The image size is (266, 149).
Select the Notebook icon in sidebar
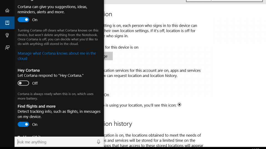coord(7,23)
